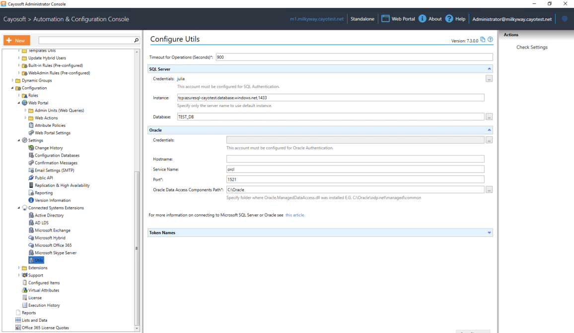Collapse the Configuration tree node

point(12,88)
